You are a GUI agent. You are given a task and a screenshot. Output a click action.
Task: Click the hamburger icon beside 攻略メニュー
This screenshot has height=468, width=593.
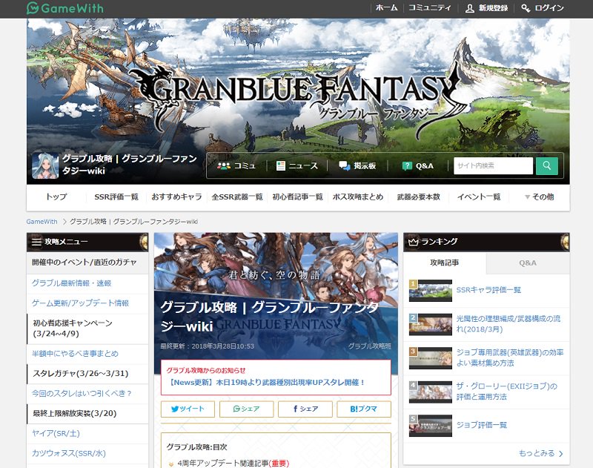[36, 242]
